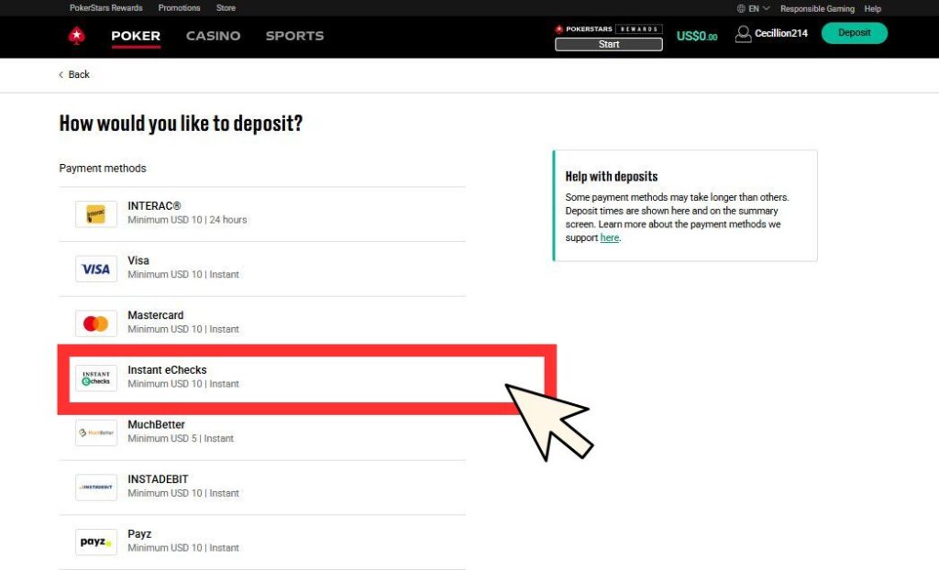Select the Visa payment method
This screenshot has height=570, width=939.
[x=261, y=269]
